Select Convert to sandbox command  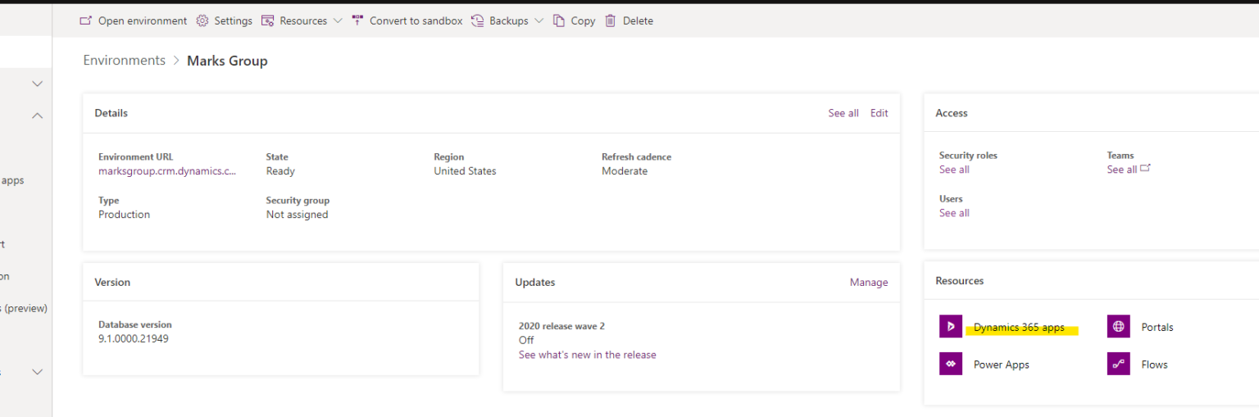coord(416,20)
